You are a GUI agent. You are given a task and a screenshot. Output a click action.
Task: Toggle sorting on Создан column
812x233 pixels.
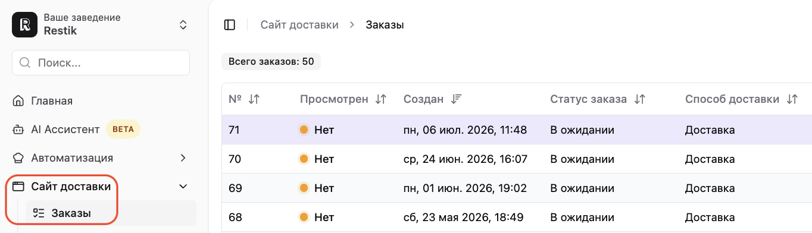pyautogui.click(x=456, y=99)
